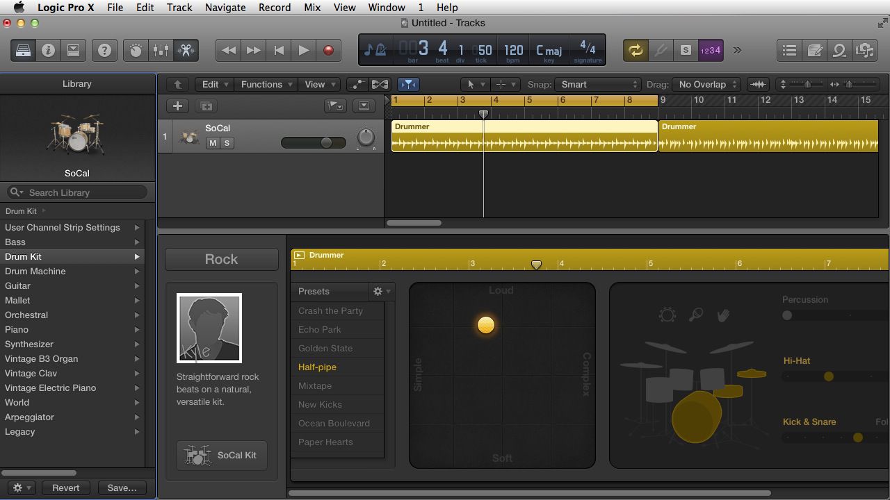890x500 pixels.
Task: Open the Inspector info button
Action: coord(48,50)
